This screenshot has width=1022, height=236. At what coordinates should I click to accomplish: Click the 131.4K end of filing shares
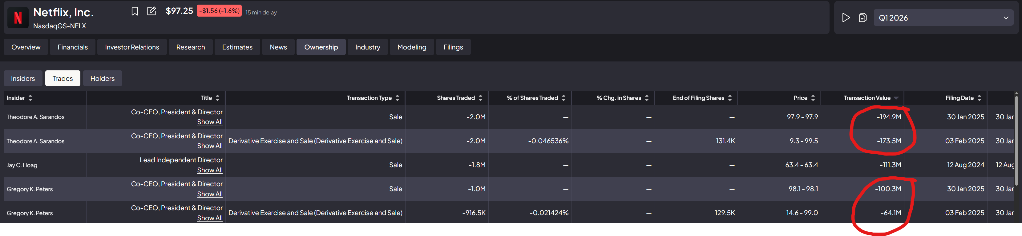(x=725, y=141)
